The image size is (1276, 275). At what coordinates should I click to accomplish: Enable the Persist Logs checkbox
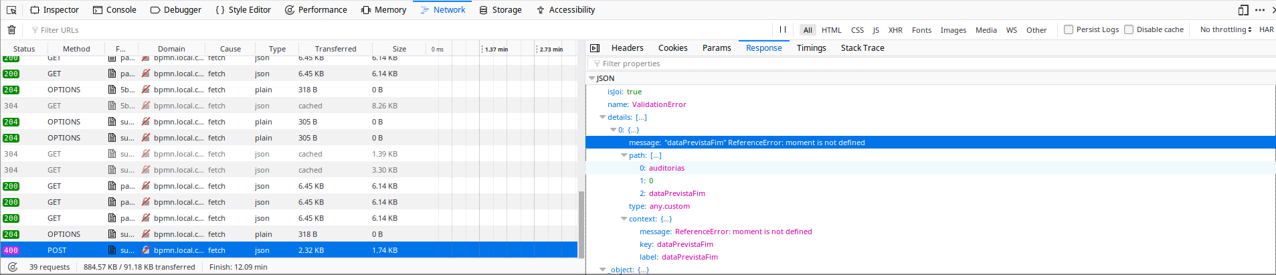point(1069,29)
